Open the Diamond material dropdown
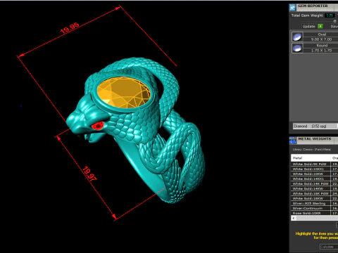This screenshot has width=338, height=253. point(315,126)
